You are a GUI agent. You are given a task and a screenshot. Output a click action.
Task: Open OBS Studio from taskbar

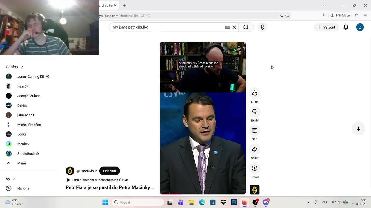(255, 203)
